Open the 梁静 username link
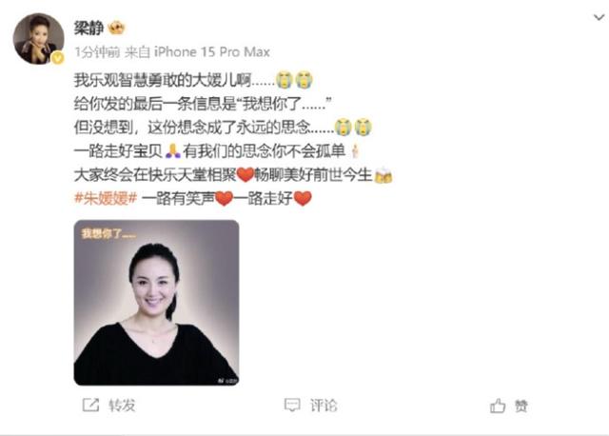This screenshot has height=436, width=609. [88, 28]
